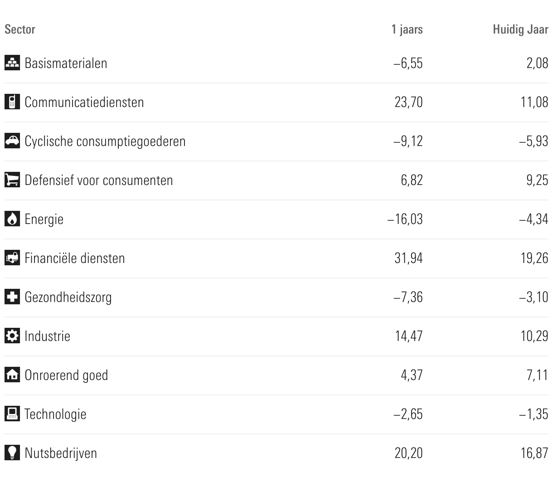Click the Onroerend goed house icon
Viewport: 553px width, 477px height.
(12, 375)
